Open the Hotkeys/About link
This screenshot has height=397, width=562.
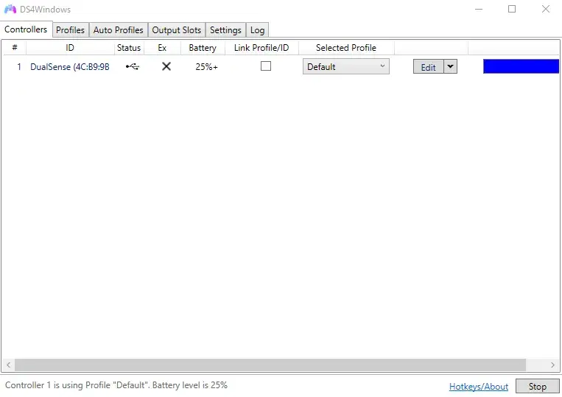(479, 387)
